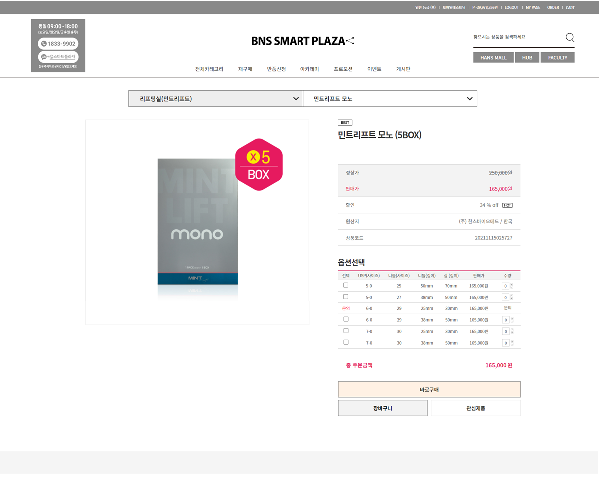Click the USP(사이즈) column header
This screenshot has height=487, width=599.
click(369, 276)
